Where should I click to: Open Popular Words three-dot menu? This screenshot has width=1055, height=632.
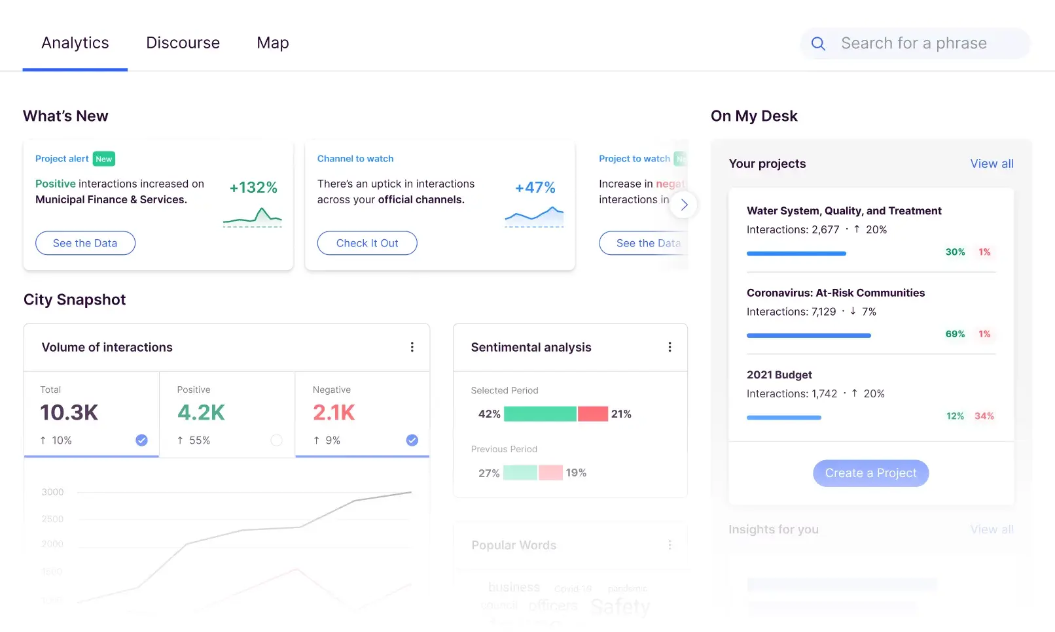pos(670,545)
